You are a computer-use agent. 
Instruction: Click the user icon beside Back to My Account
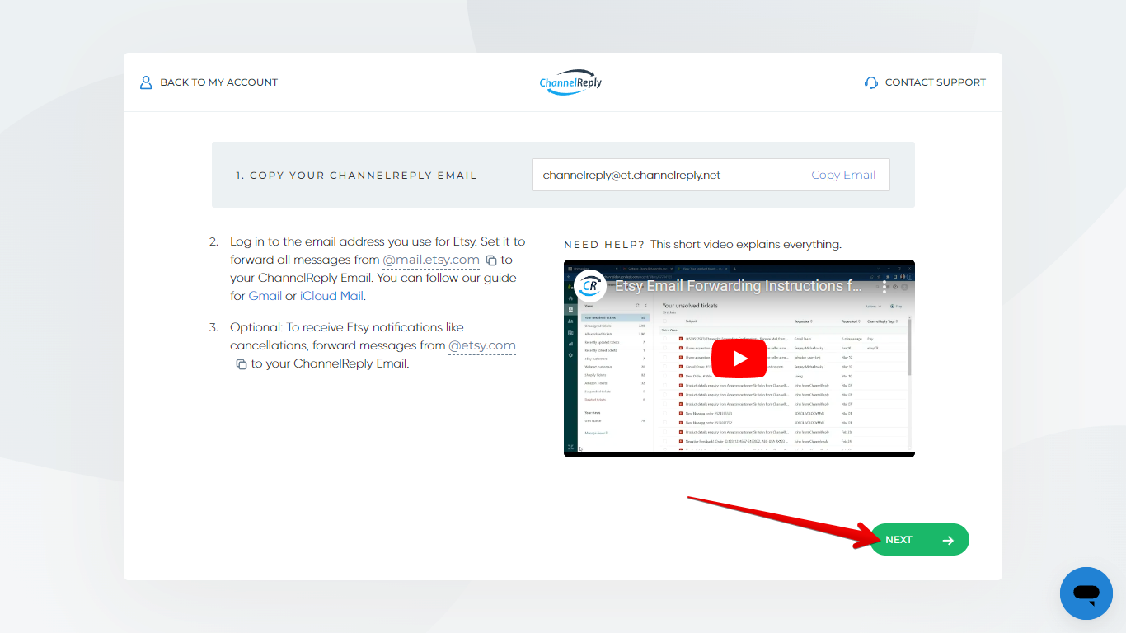click(146, 82)
